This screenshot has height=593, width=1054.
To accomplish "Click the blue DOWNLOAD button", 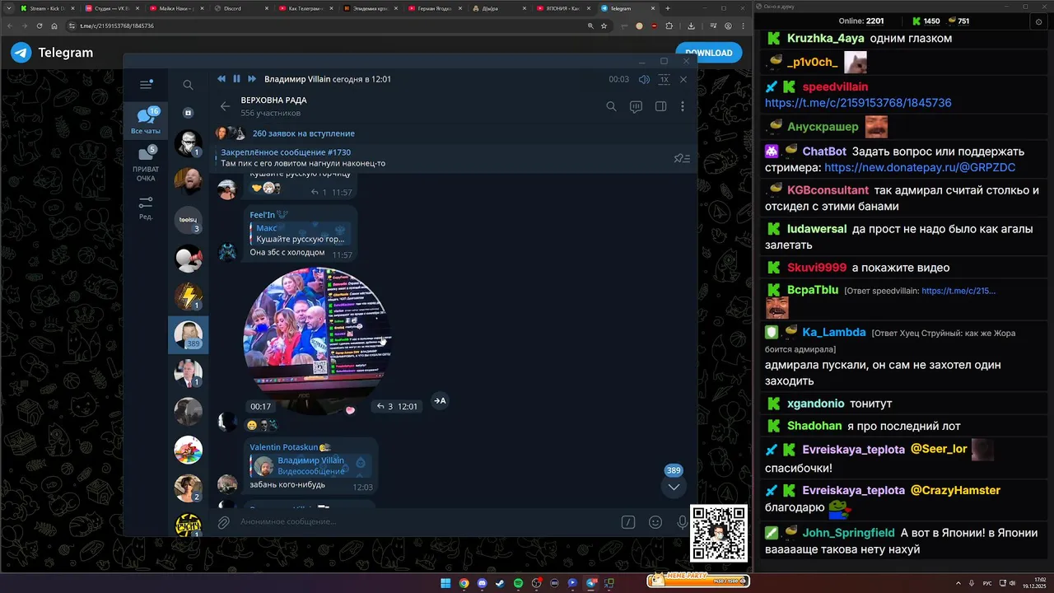I will coord(708,53).
